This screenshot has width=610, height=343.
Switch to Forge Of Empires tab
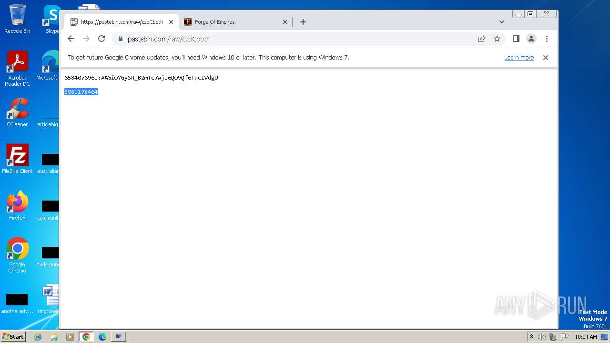(235, 22)
